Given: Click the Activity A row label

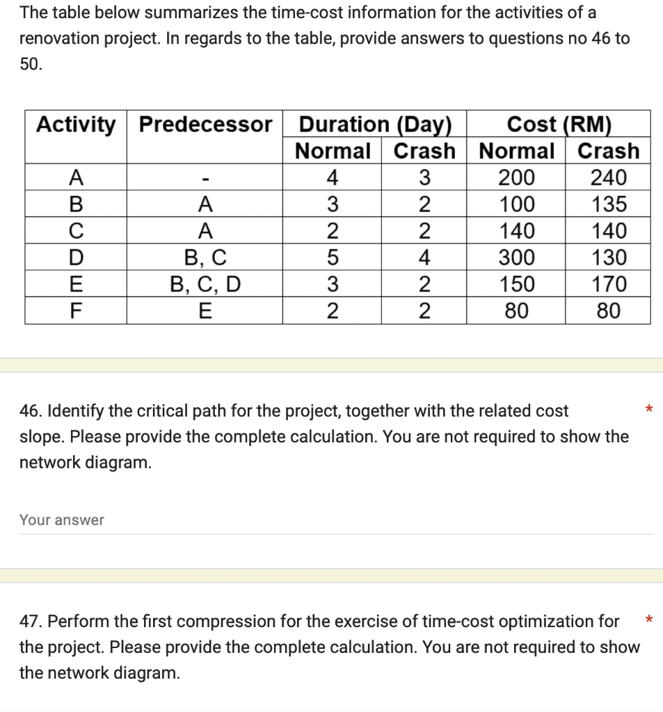Looking at the screenshot, I should (x=74, y=177).
